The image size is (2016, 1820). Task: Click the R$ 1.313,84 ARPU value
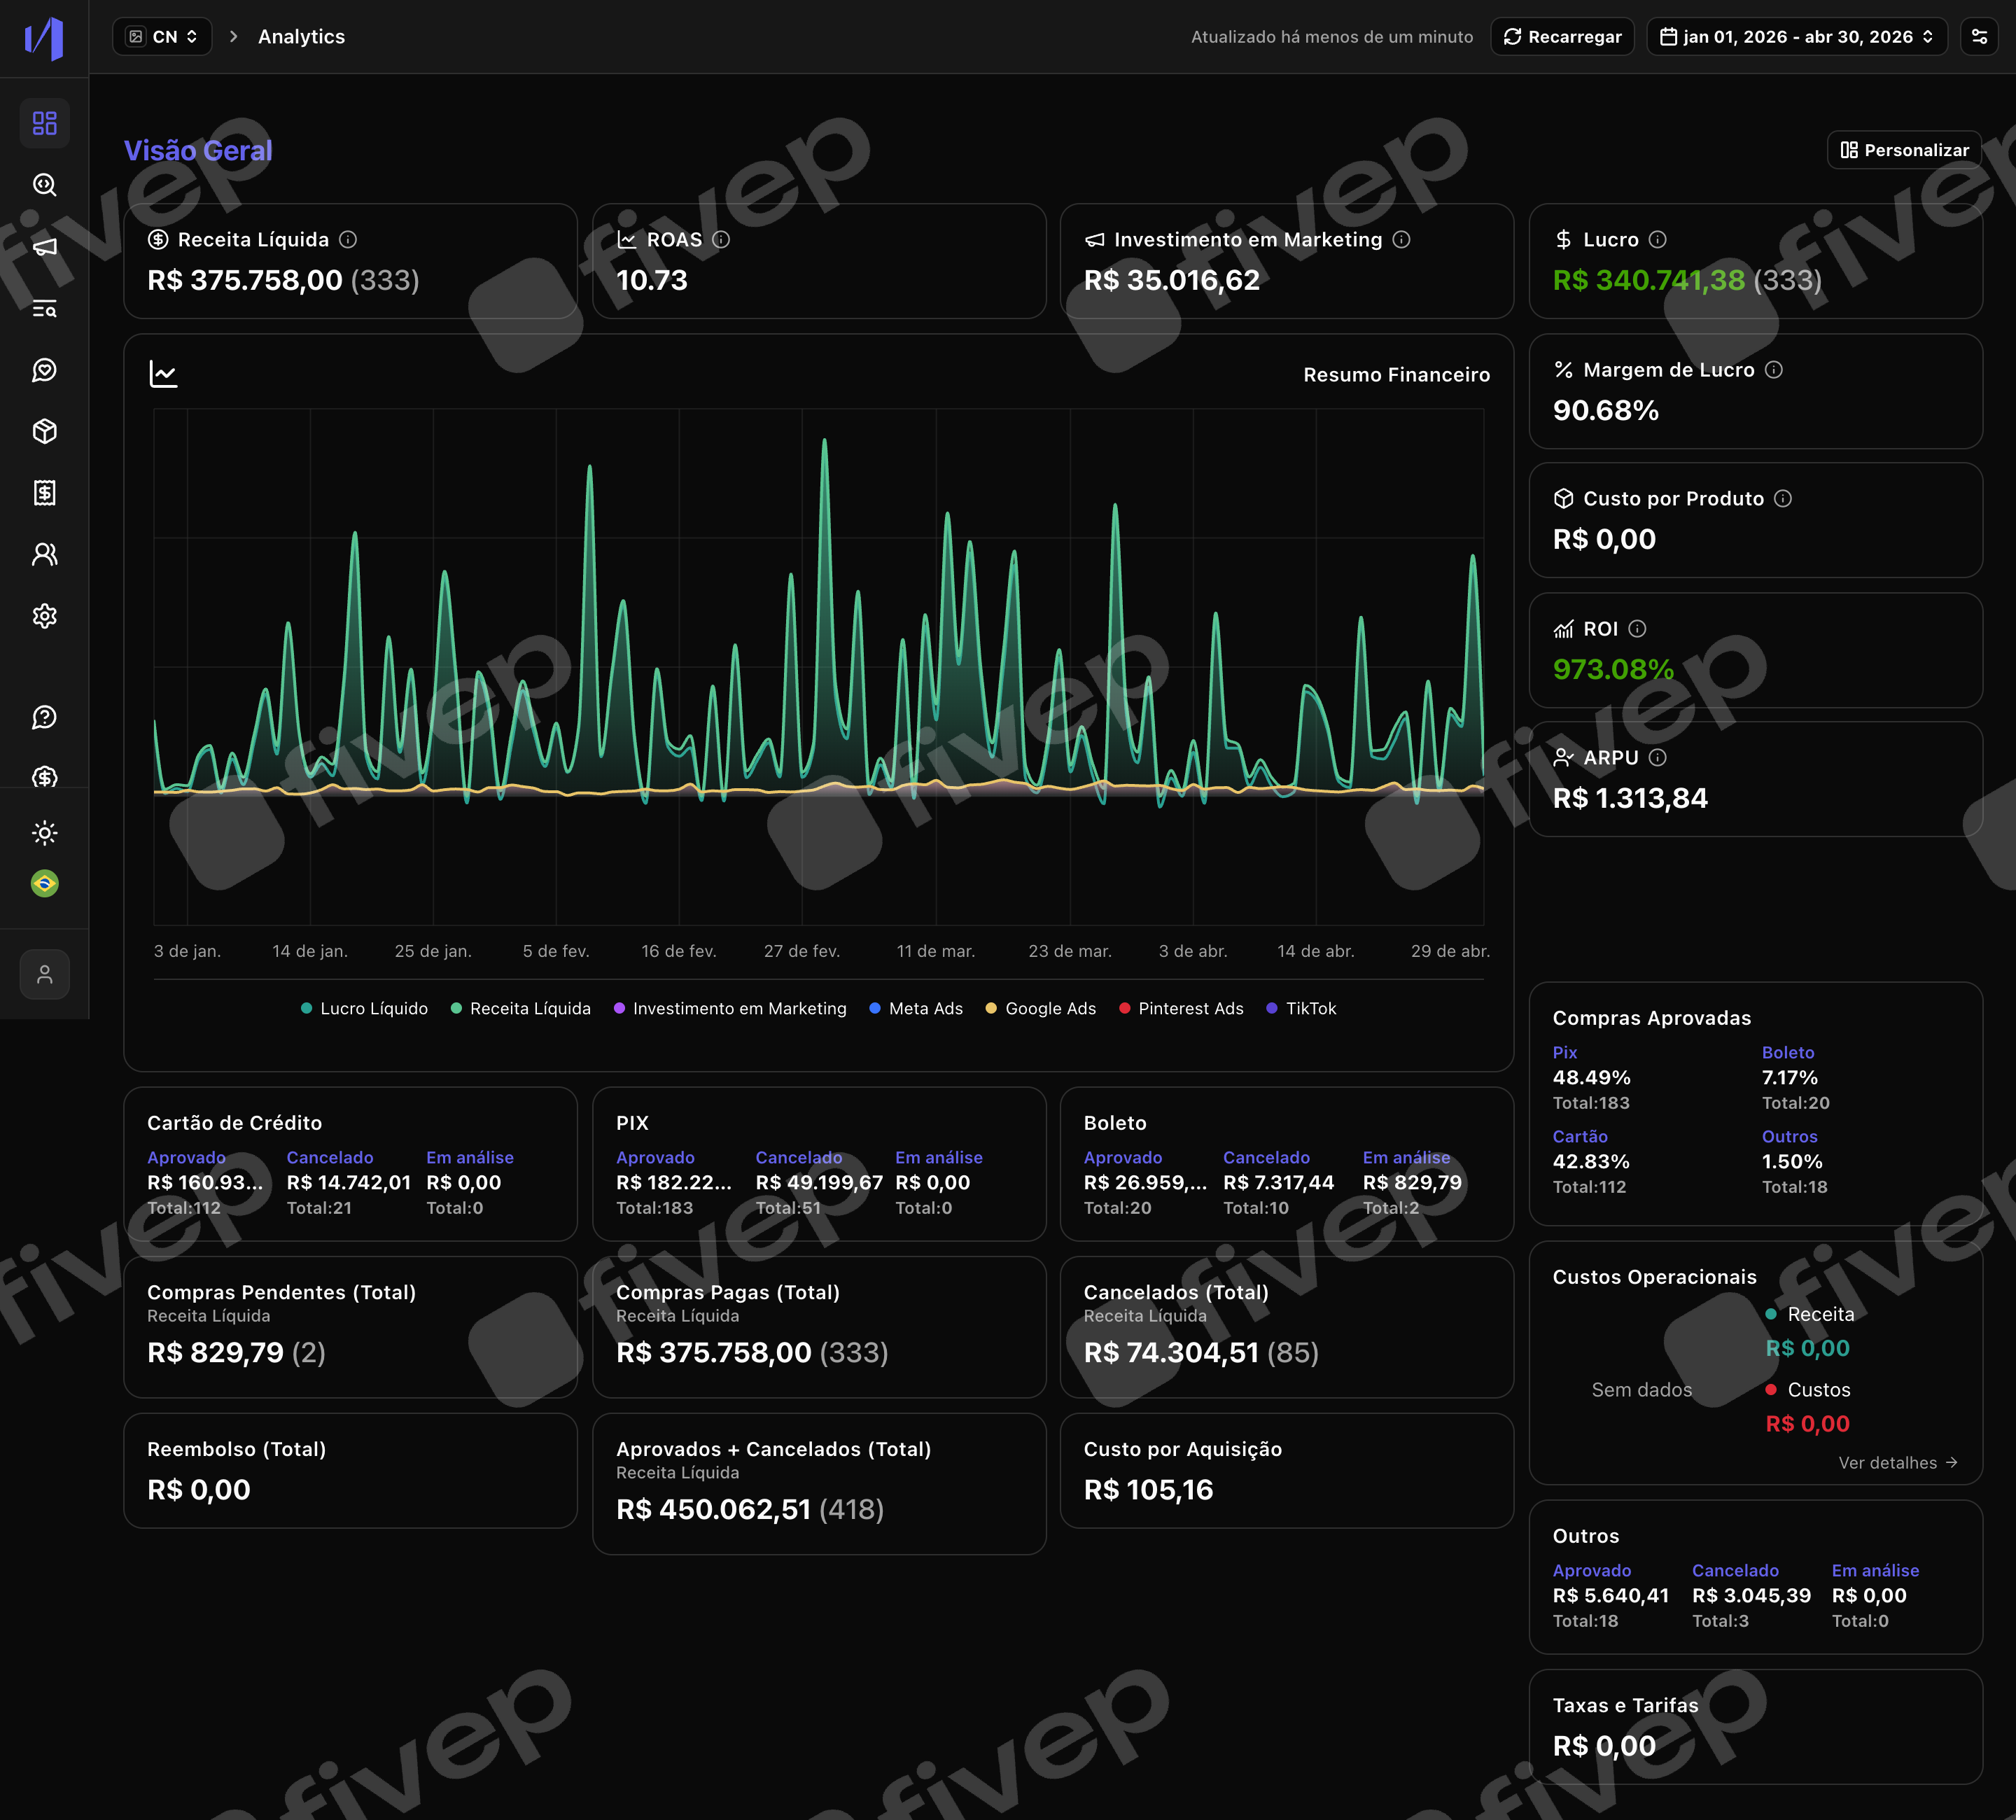(x=1630, y=798)
